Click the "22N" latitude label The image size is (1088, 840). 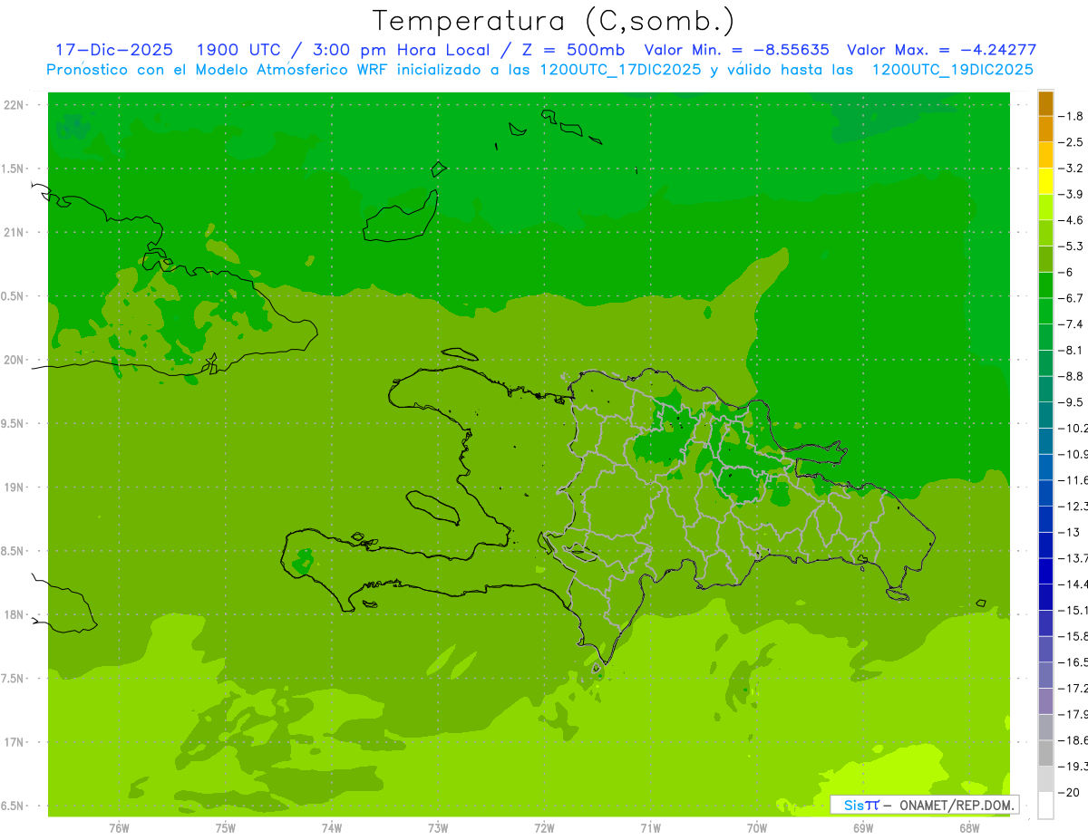pos(14,105)
